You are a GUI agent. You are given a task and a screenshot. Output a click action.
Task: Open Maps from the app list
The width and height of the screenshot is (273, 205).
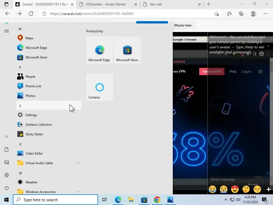pos(49,38)
